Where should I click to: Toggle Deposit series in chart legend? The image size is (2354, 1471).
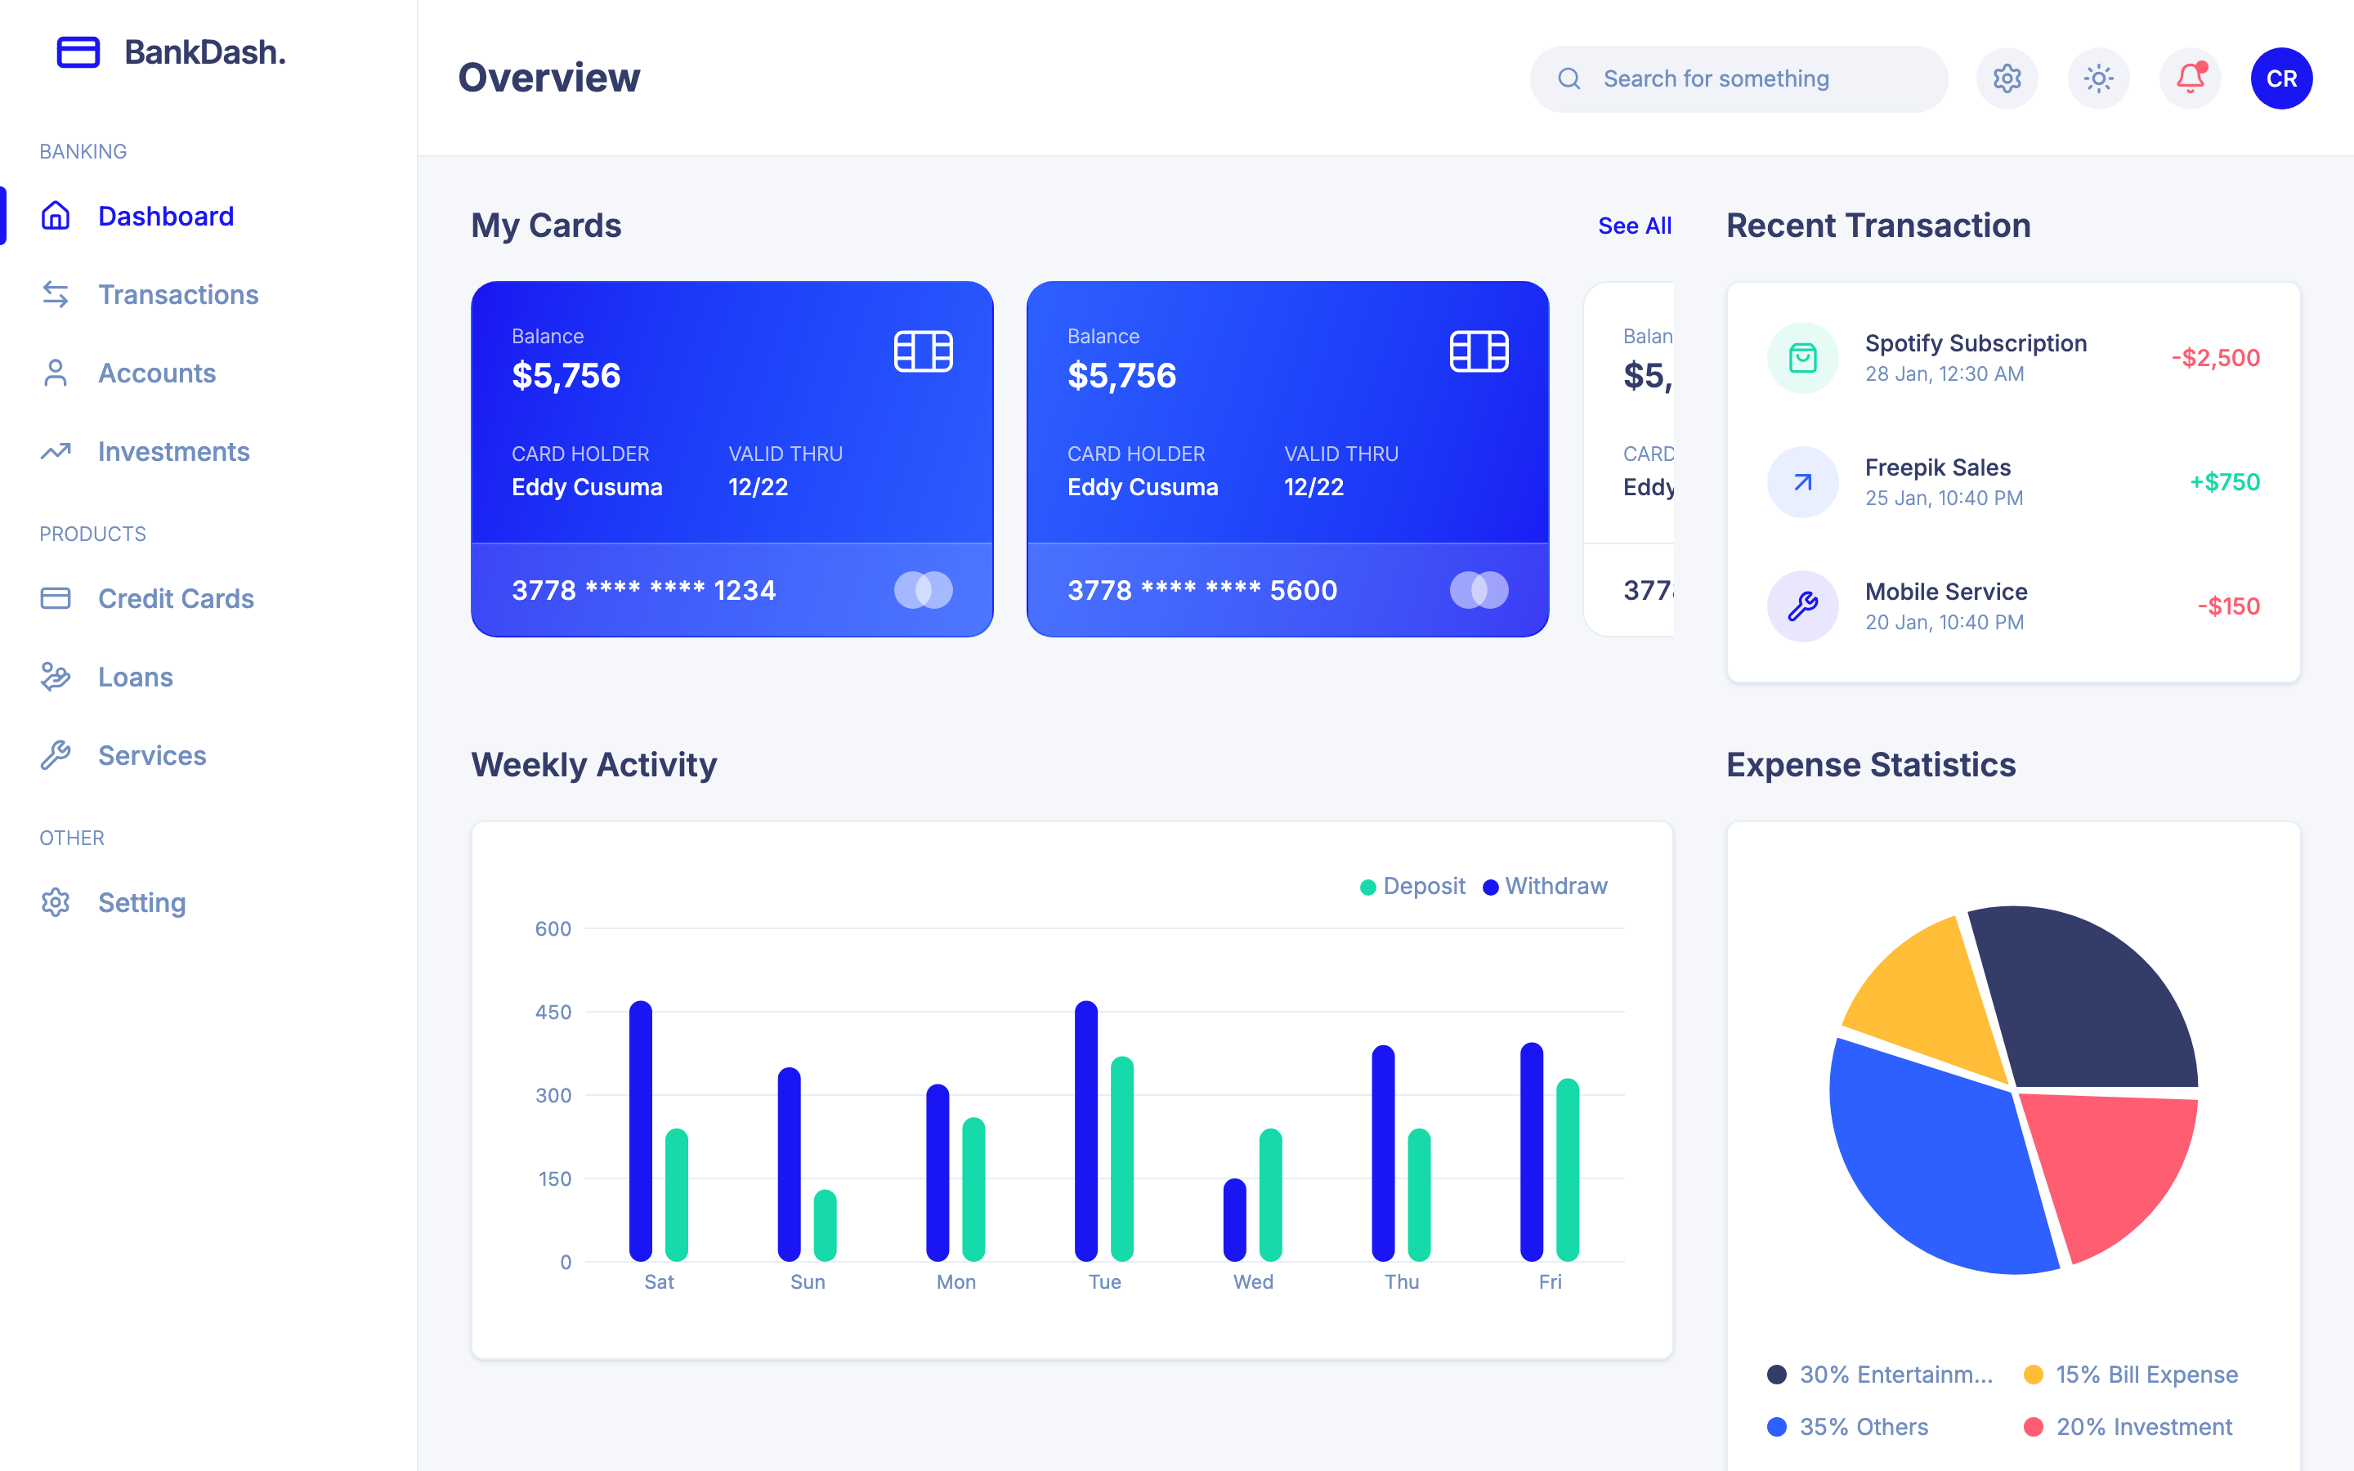point(1412,887)
